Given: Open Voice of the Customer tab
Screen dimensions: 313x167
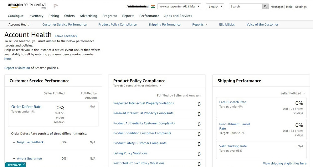Looking at the screenshot, I should (262, 24).
